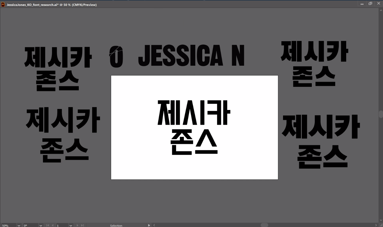Open the artboard number dropdown
Screen dimensions: 383x227
(x=71, y=225)
